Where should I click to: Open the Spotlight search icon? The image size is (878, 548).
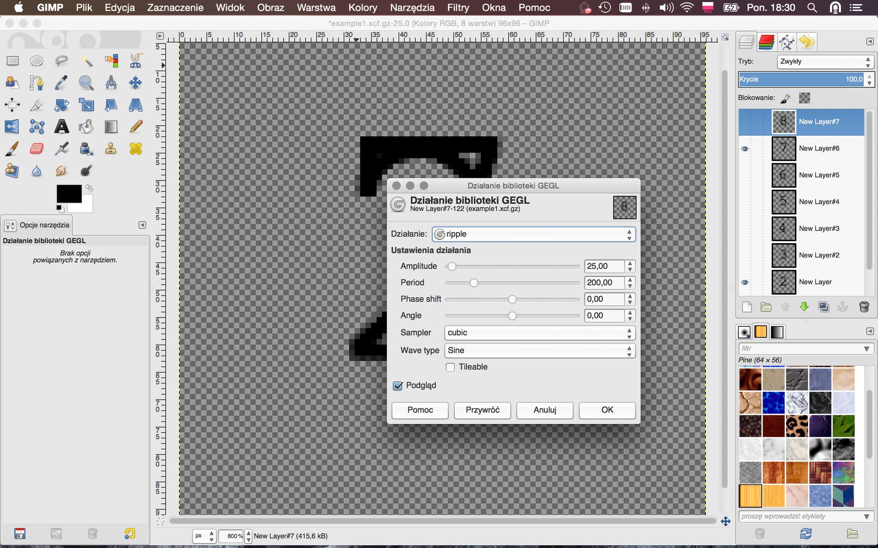tap(812, 8)
